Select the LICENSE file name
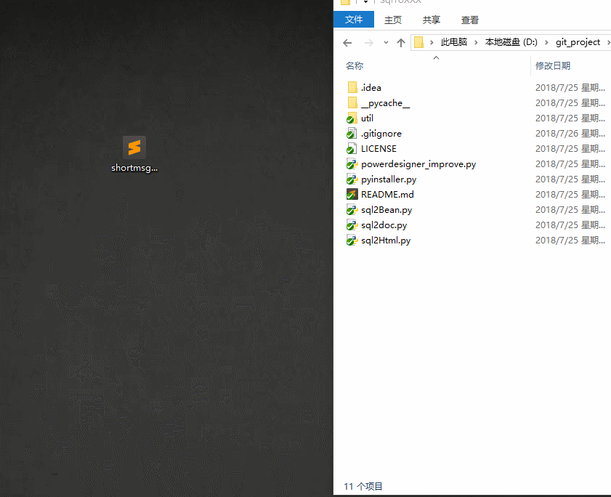This screenshot has height=497, width=611. [379, 148]
